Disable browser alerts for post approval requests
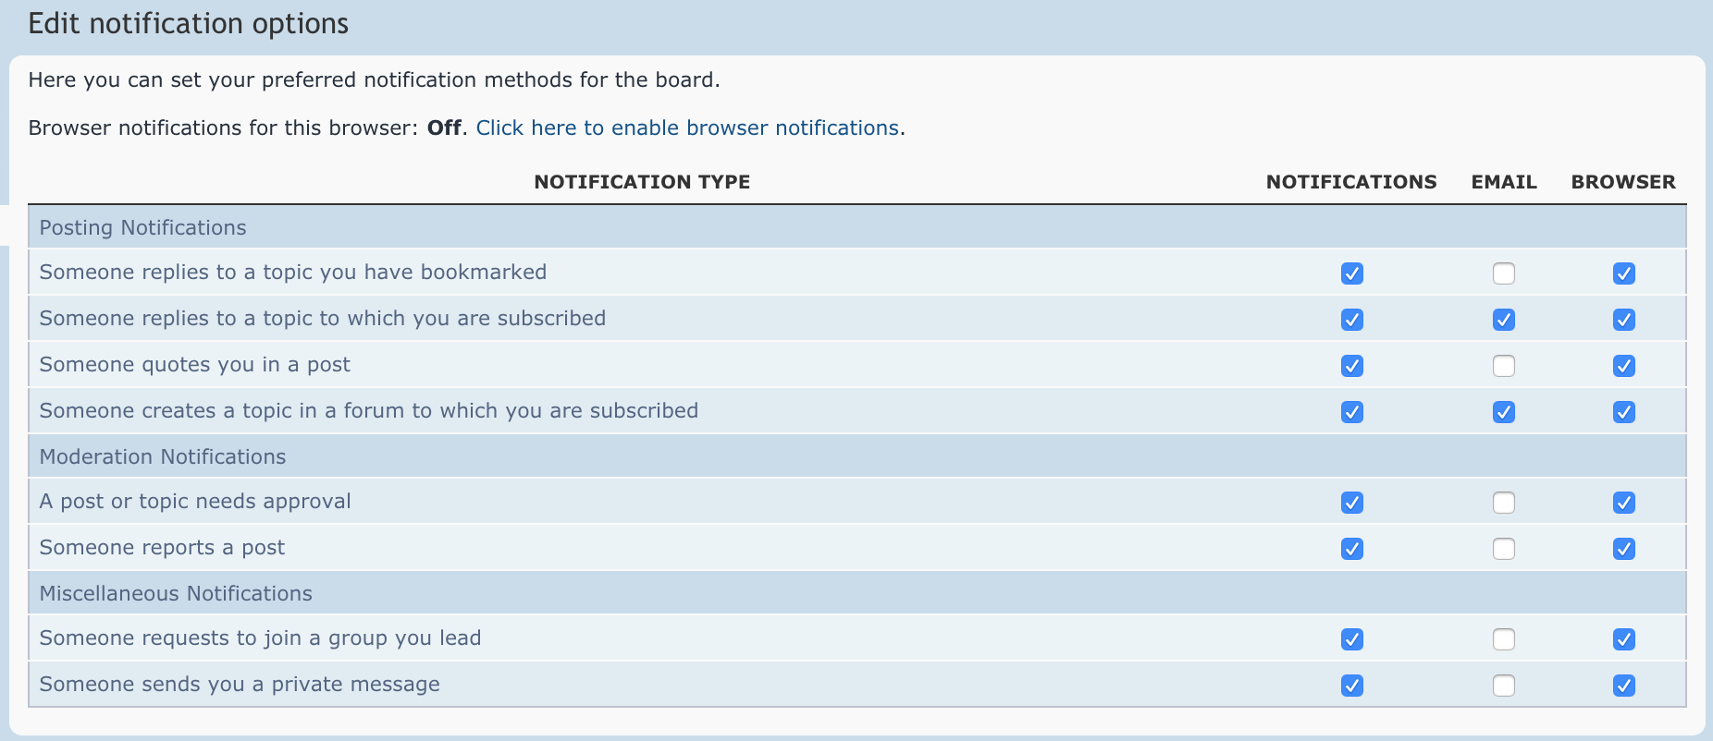The height and width of the screenshot is (741, 1713). [1624, 503]
